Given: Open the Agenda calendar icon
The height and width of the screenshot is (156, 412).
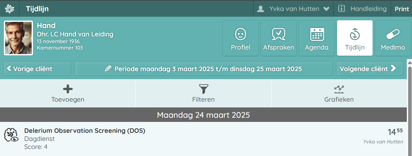Looking at the screenshot, I should tap(317, 34).
